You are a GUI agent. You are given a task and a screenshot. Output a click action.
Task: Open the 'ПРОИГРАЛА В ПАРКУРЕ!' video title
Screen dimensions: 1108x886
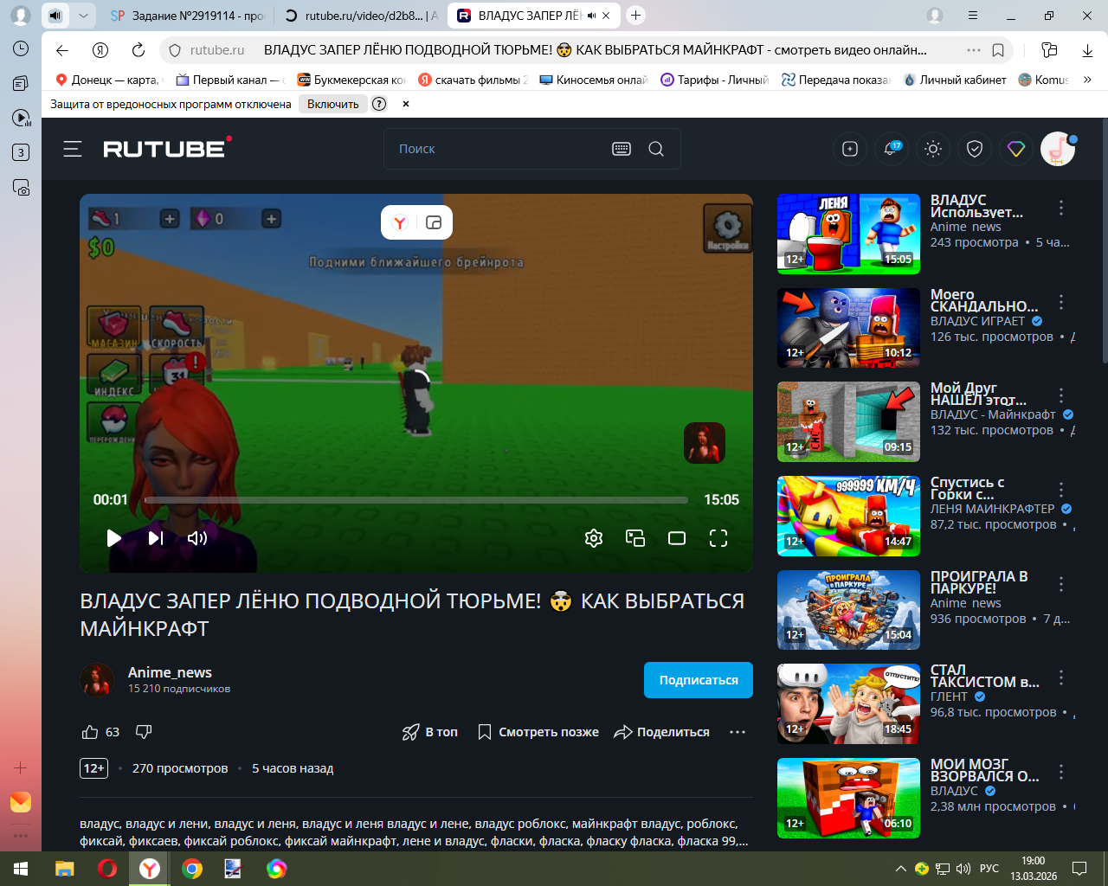(x=979, y=582)
